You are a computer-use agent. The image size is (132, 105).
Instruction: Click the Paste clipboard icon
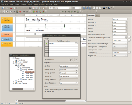[x=17, y=8]
